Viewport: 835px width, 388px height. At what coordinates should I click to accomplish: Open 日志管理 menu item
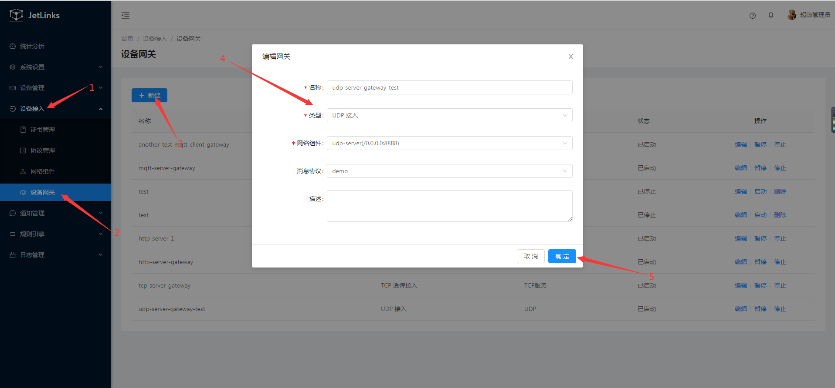(x=55, y=255)
